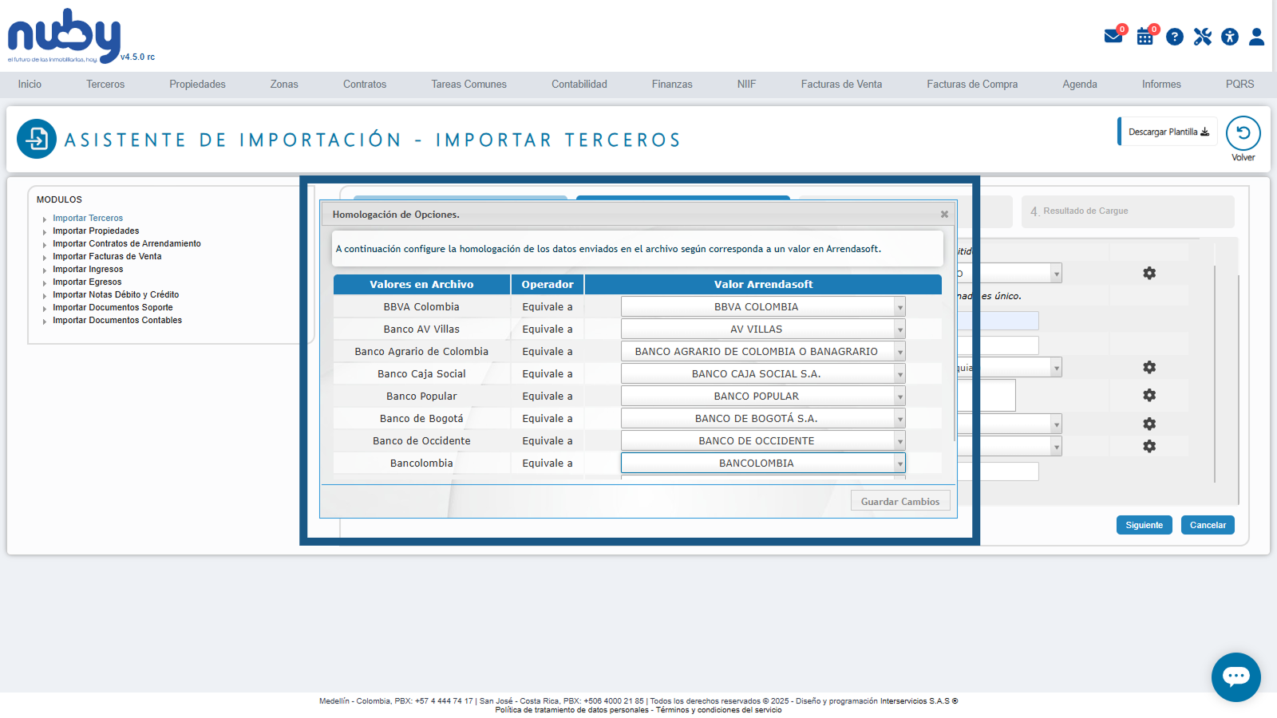
Task: Open the Contratos menu
Action: 365,84
